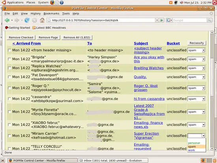Tick the Roger Q. message checkbox
The height and width of the screenshot is (163, 217).
click(x=9, y=88)
